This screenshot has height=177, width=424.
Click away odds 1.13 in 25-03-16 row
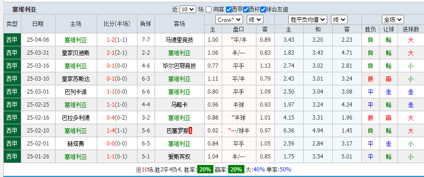(x=265, y=66)
